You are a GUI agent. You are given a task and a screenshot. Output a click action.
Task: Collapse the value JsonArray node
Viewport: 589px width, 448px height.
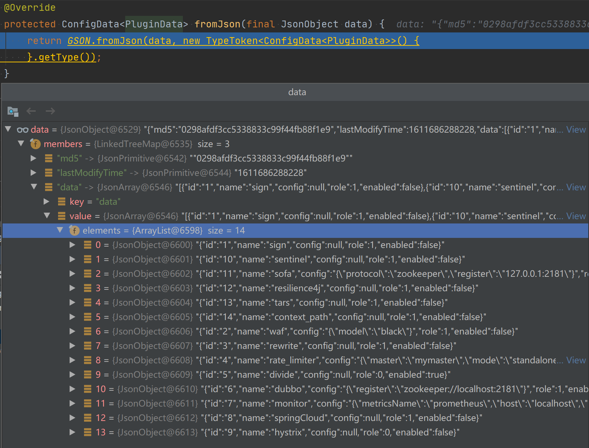coord(47,216)
